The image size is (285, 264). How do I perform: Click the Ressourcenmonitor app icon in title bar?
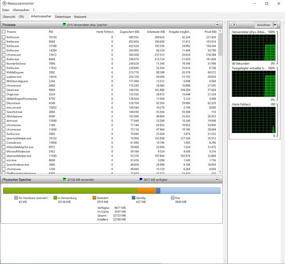tap(4, 3)
